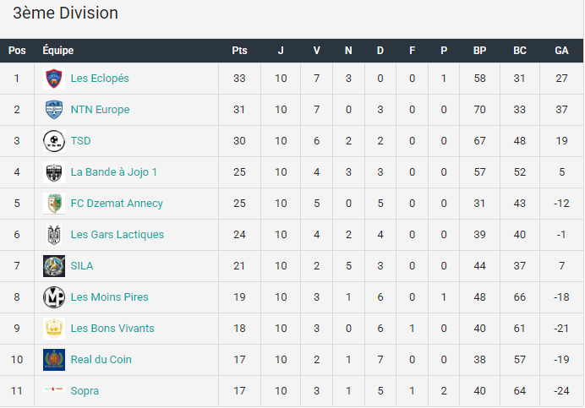Viewport: 585px width, 408px height.
Task: Select the GA column header
Action: (561, 51)
